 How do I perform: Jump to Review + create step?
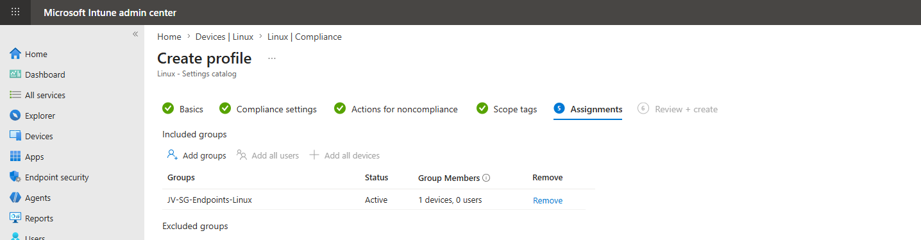[x=686, y=109]
